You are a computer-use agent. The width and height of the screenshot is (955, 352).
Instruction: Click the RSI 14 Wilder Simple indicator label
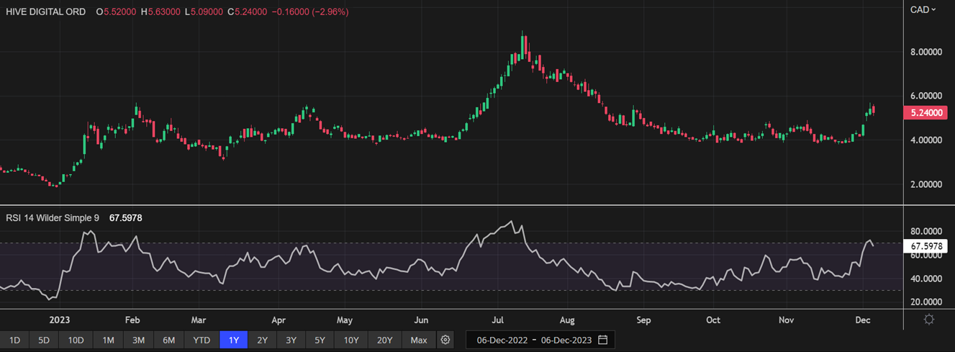click(x=53, y=217)
